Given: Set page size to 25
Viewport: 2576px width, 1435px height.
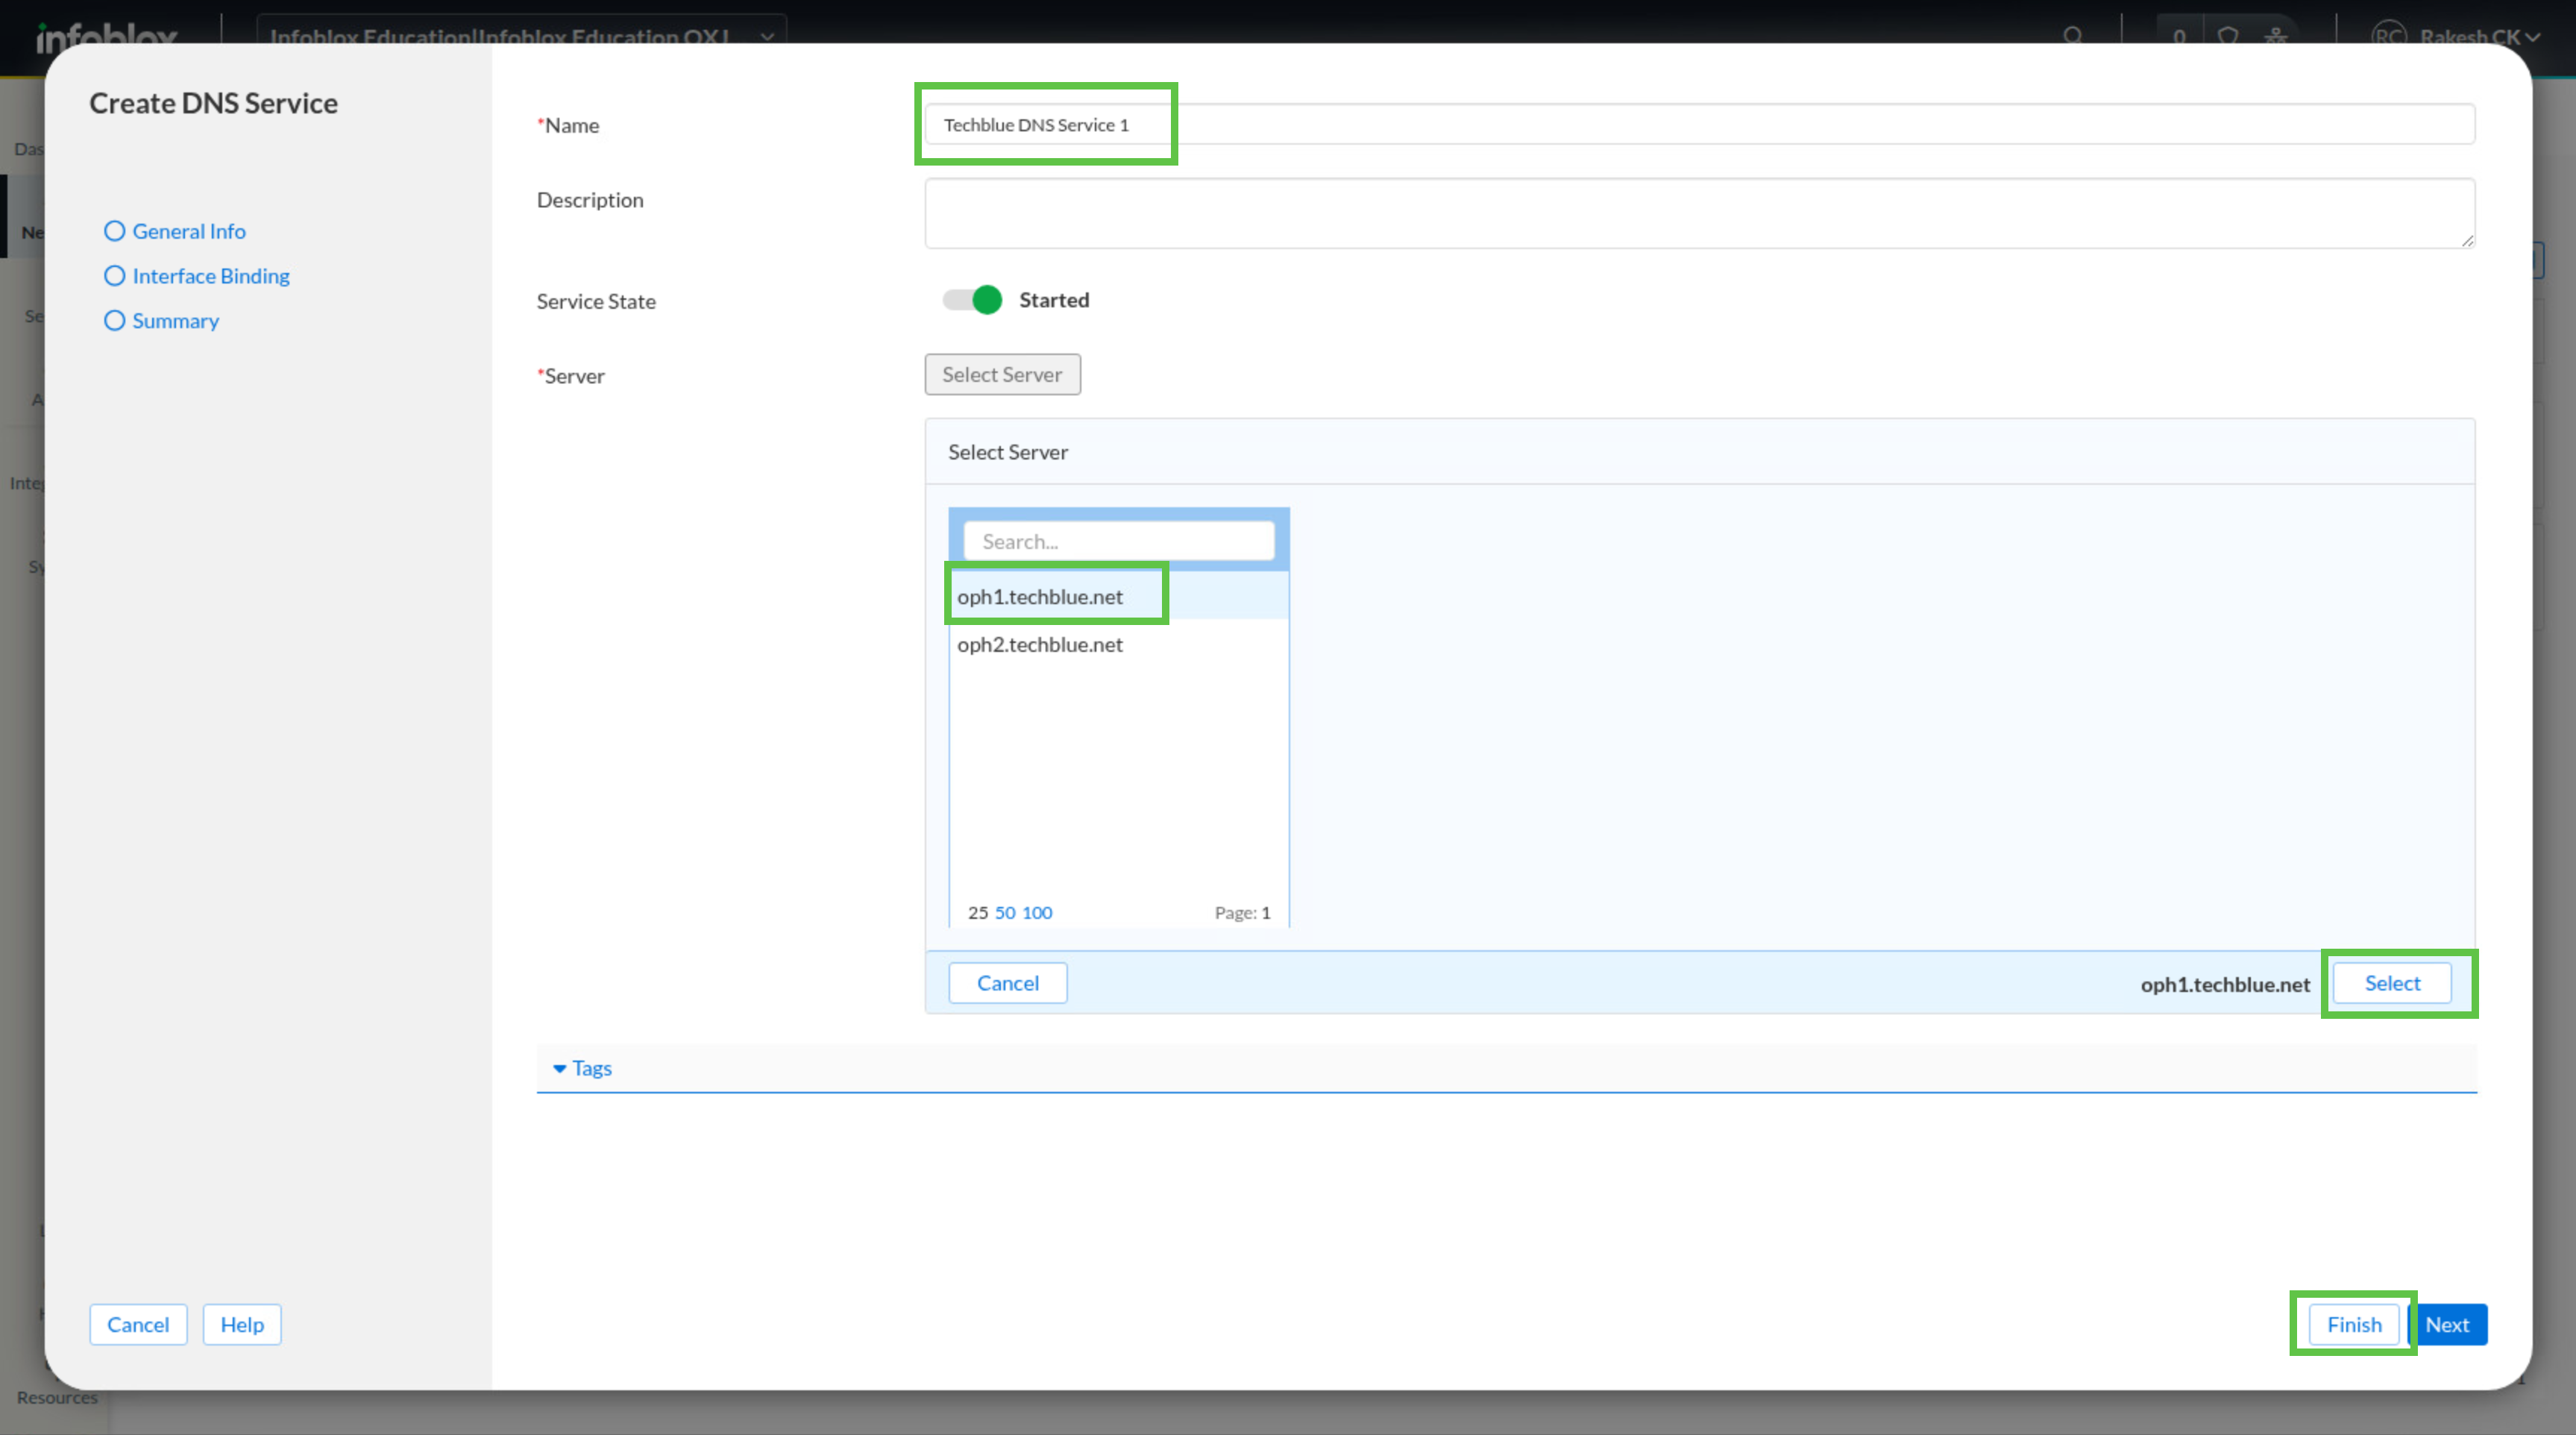Looking at the screenshot, I should point(977,912).
